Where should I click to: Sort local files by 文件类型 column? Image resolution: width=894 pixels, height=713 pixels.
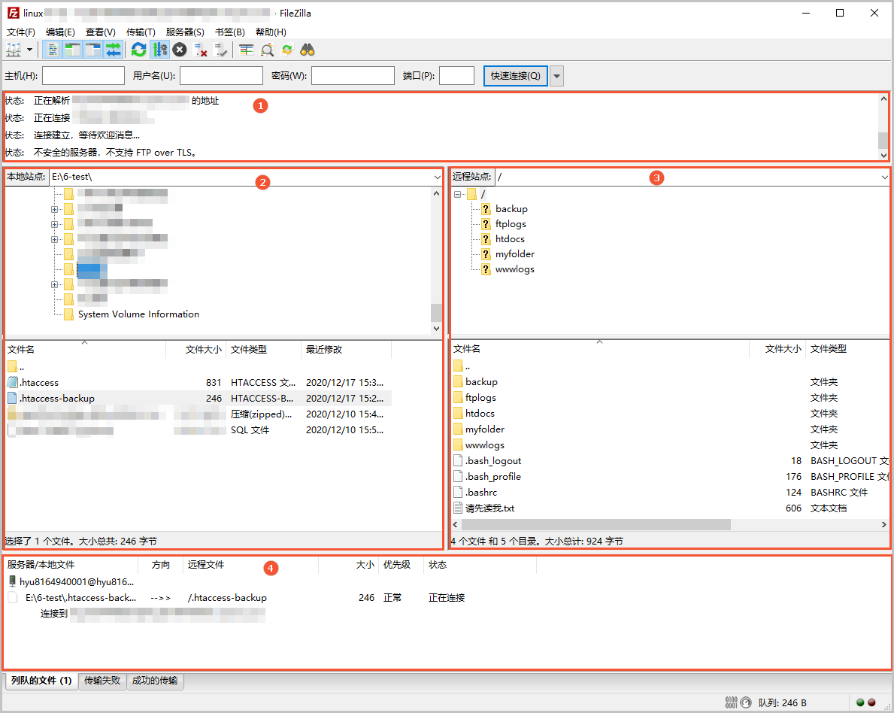tap(263, 349)
